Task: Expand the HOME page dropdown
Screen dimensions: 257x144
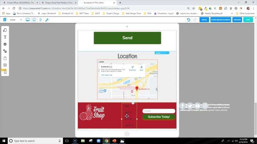Action: point(21,20)
